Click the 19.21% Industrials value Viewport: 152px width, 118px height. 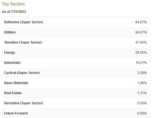pyautogui.click(x=141, y=63)
